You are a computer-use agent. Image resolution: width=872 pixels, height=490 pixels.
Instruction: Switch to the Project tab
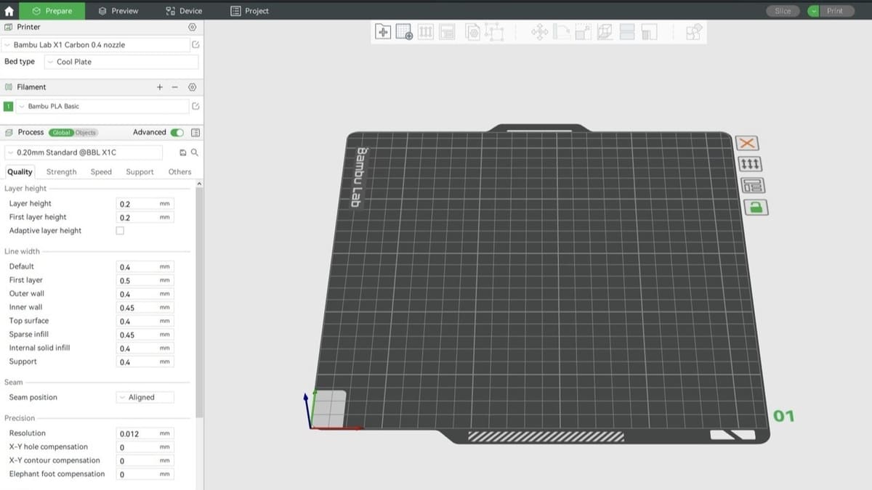point(249,11)
